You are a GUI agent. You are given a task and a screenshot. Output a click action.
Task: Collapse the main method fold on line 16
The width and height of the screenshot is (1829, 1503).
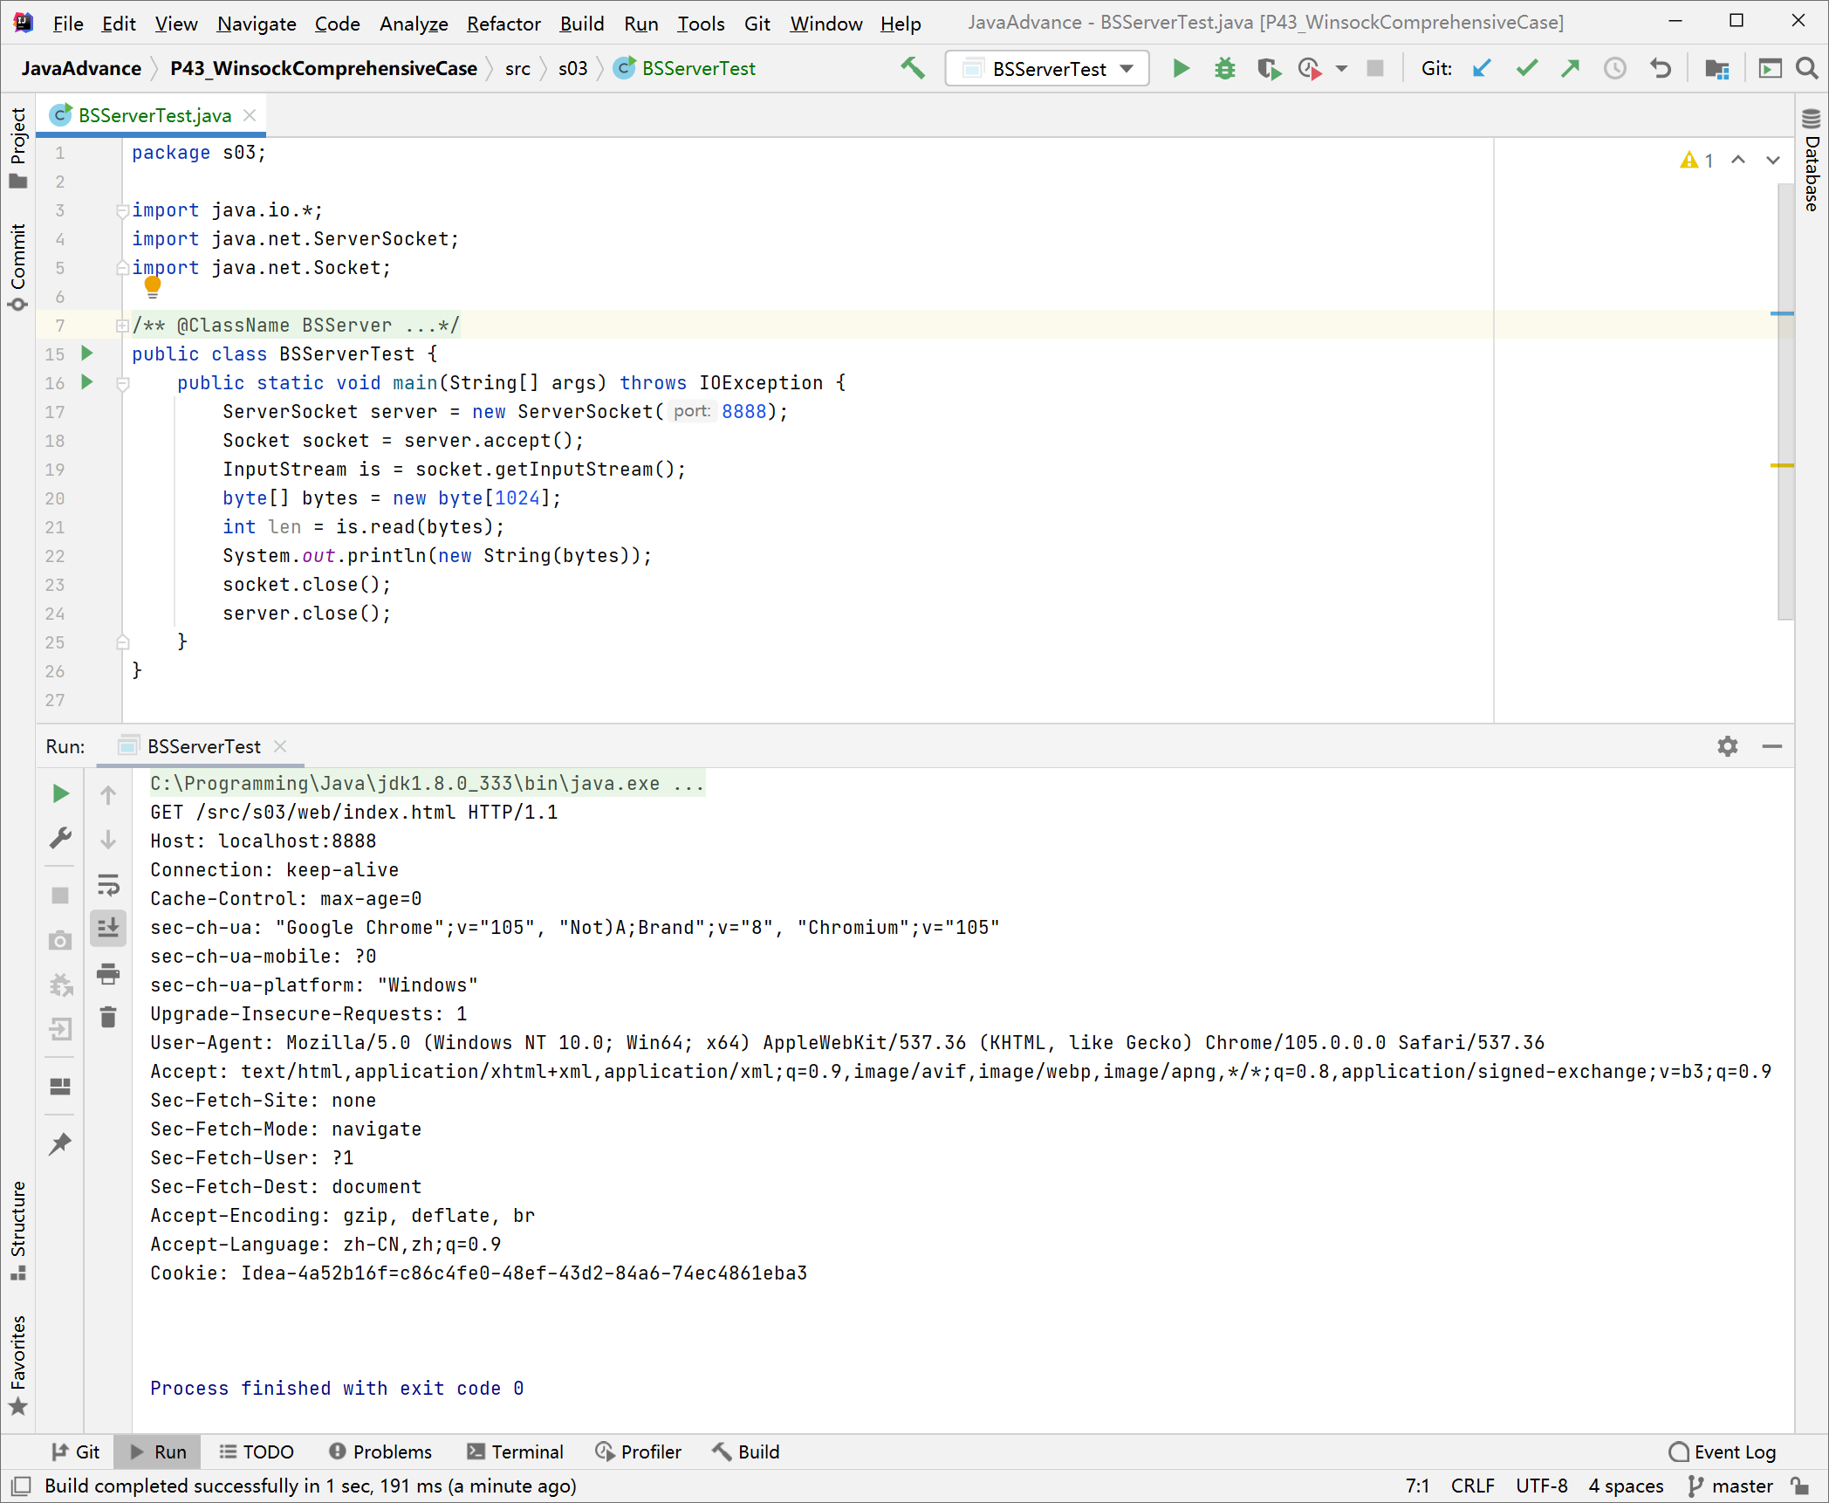pyautogui.click(x=122, y=382)
